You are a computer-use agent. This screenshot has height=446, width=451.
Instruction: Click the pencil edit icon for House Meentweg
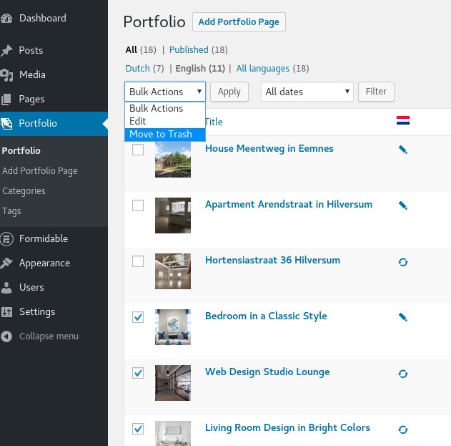coord(402,150)
